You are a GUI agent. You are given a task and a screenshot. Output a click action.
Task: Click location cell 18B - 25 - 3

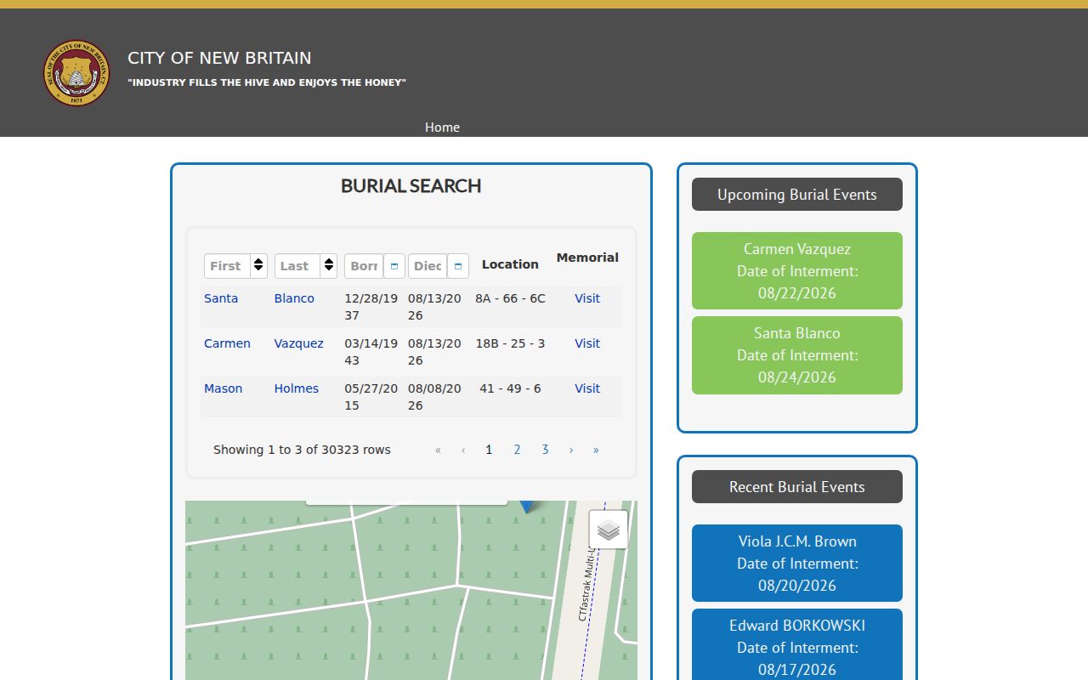pyautogui.click(x=510, y=343)
